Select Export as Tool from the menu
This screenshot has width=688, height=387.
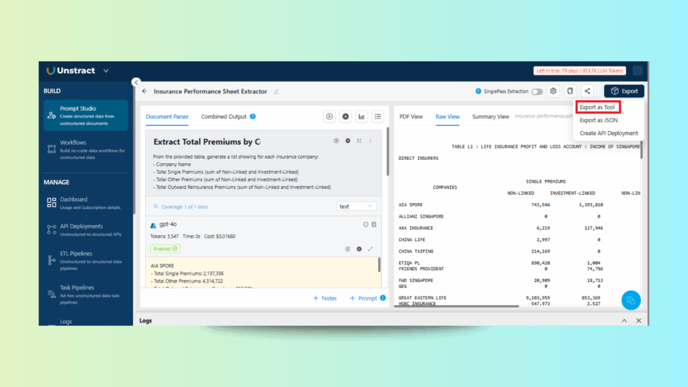(x=597, y=107)
